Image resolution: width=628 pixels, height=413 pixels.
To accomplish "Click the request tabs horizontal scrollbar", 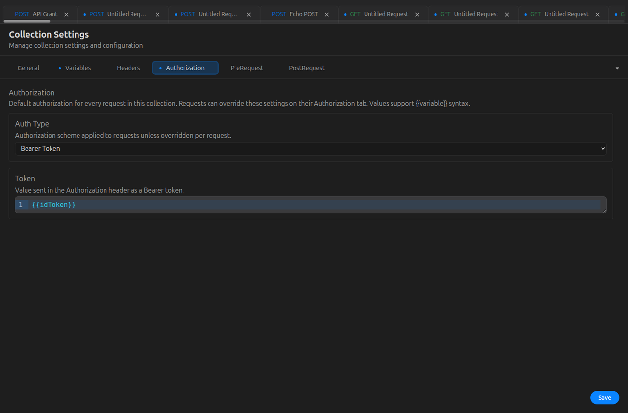I will 27,21.
